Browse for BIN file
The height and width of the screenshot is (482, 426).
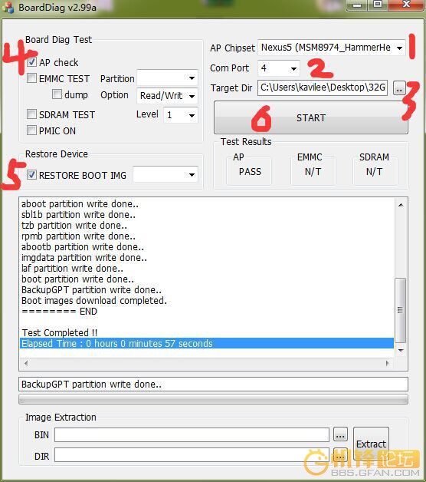coord(340,434)
